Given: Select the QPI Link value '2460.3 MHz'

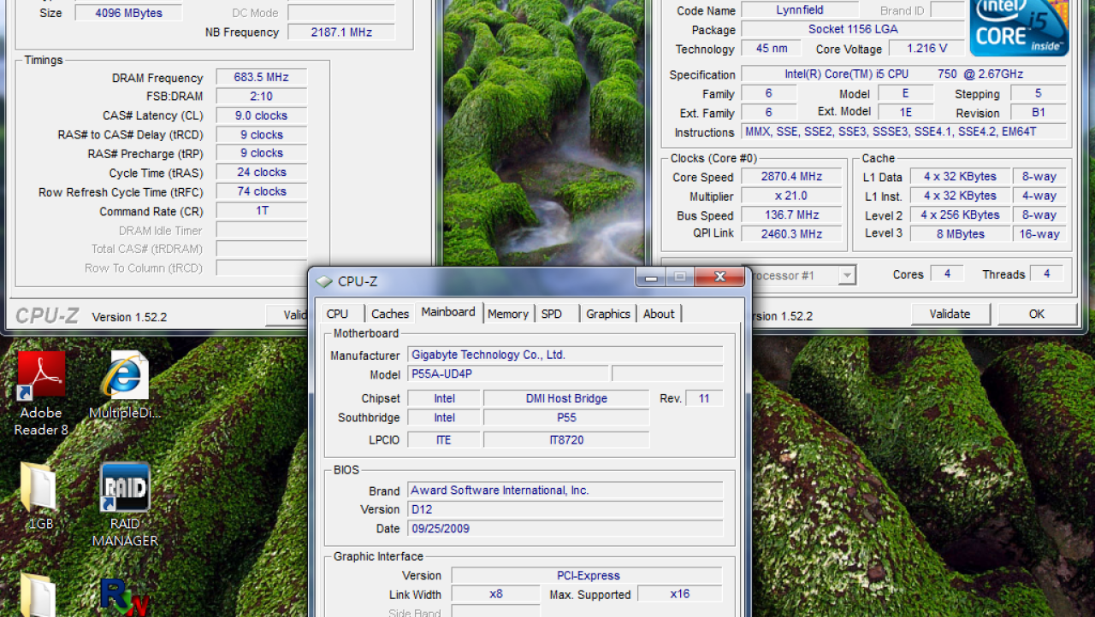Looking at the screenshot, I should click(791, 233).
